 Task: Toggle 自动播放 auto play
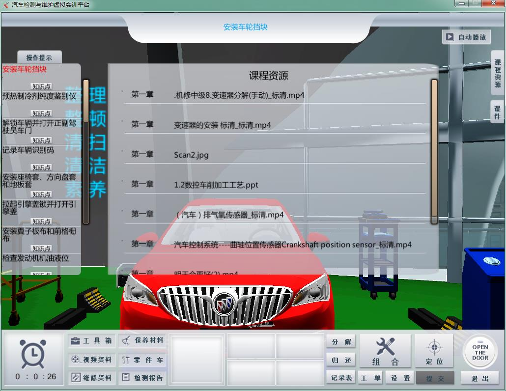coord(466,37)
